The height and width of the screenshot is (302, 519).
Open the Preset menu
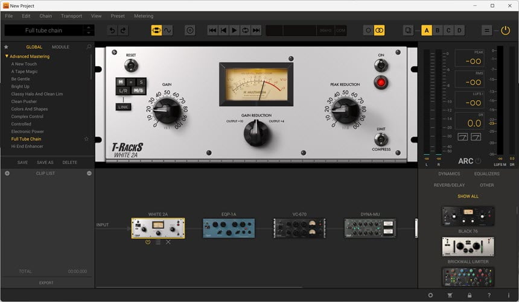[x=118, y=16]
